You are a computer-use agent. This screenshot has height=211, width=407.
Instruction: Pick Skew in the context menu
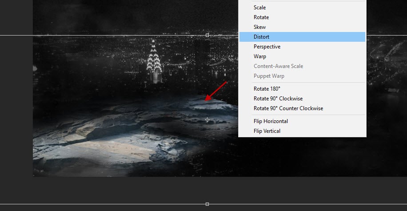pos(259,27)
